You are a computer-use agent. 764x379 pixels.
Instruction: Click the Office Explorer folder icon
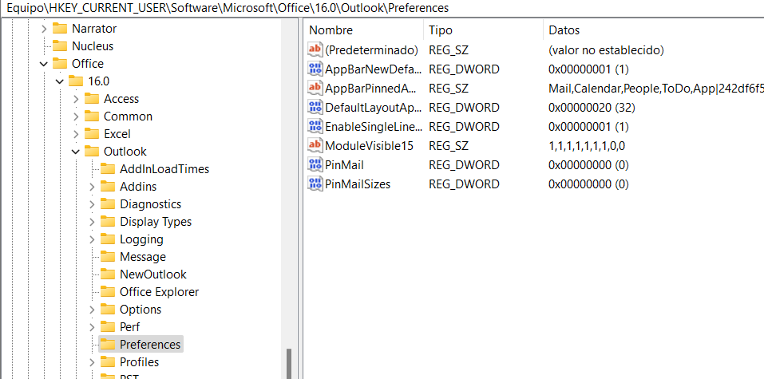[x=108, y=291]
